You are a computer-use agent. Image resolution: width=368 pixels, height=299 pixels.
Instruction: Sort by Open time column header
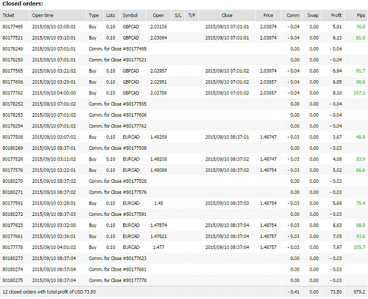point(58,15)
